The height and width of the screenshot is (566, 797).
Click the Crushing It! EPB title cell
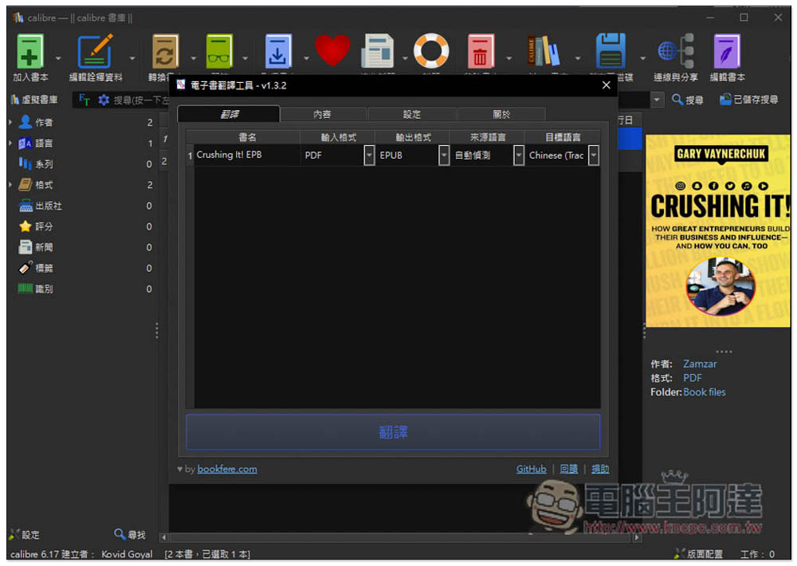(247, 155)
